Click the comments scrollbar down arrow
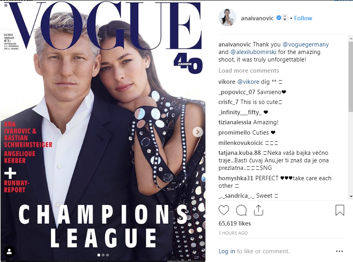This screenshot has height=262, width=353. click(x=351, y=196)
